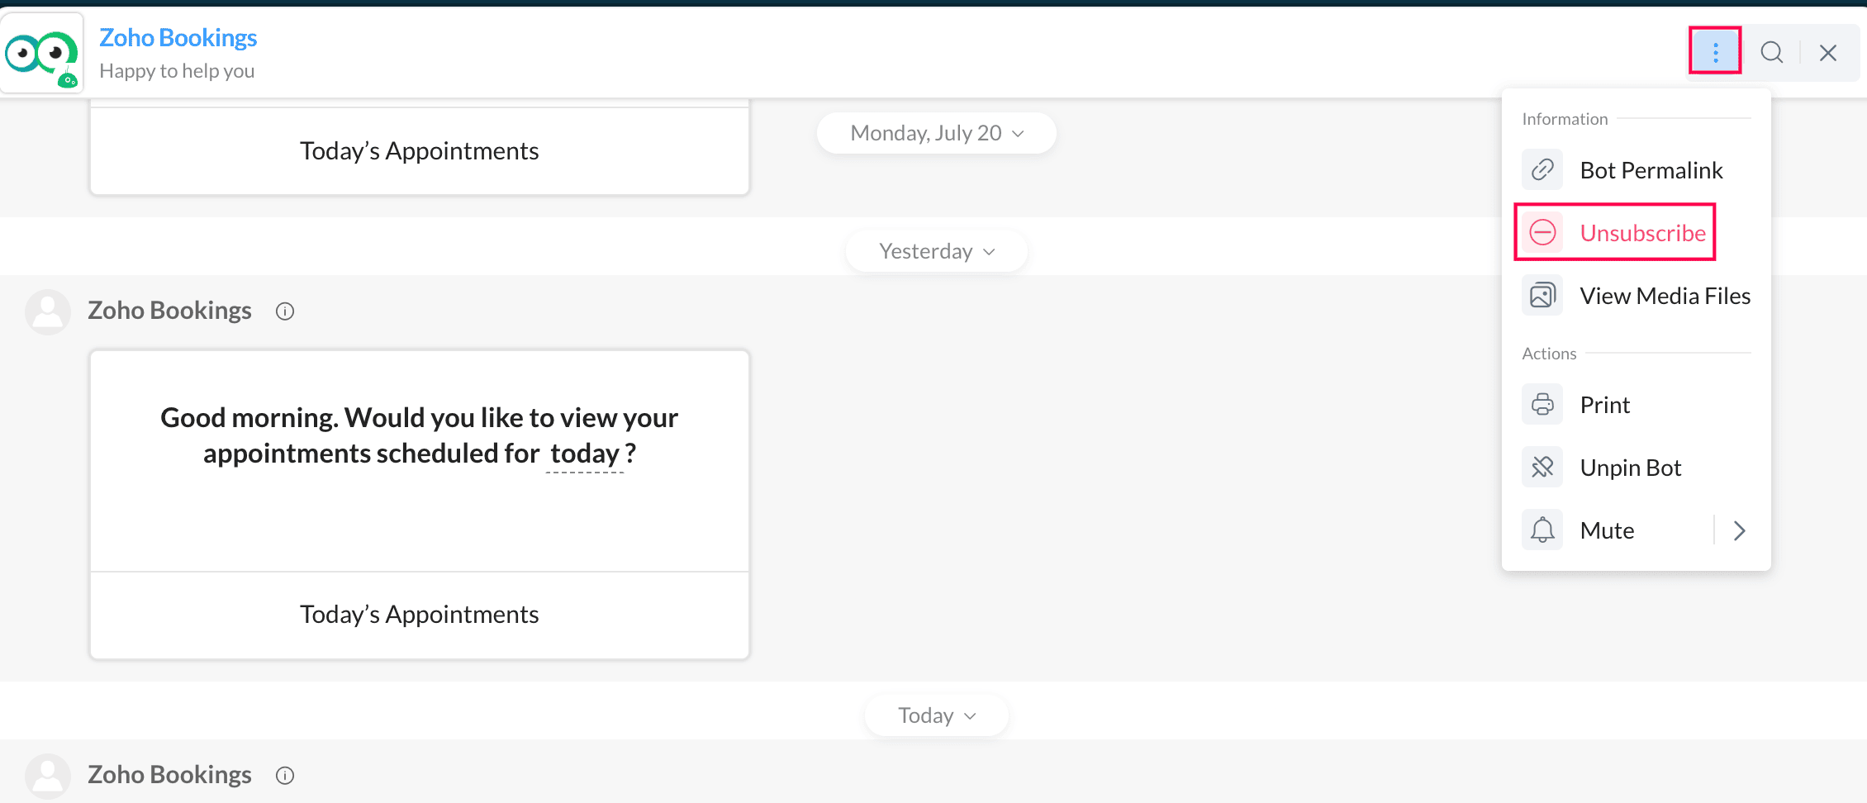Click the search magnifier icon

click(x=1771, y=52)
